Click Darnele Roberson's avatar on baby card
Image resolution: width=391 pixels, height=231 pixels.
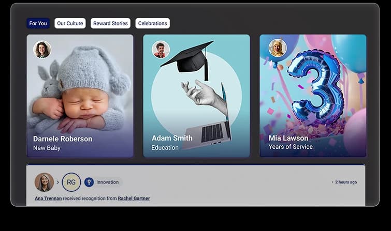[x=42, y=50]
